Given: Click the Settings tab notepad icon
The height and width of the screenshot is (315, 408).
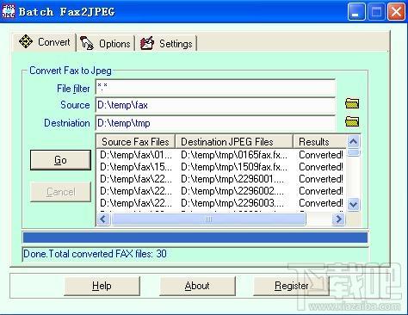Looking at the screenshot, I should [x=147, y=43].
